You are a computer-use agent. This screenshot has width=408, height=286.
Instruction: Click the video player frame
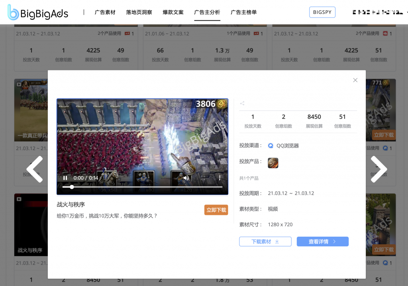(x=142, y=147)
